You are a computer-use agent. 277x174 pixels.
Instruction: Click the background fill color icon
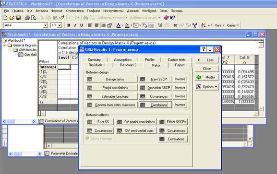[x=127, y=25]
